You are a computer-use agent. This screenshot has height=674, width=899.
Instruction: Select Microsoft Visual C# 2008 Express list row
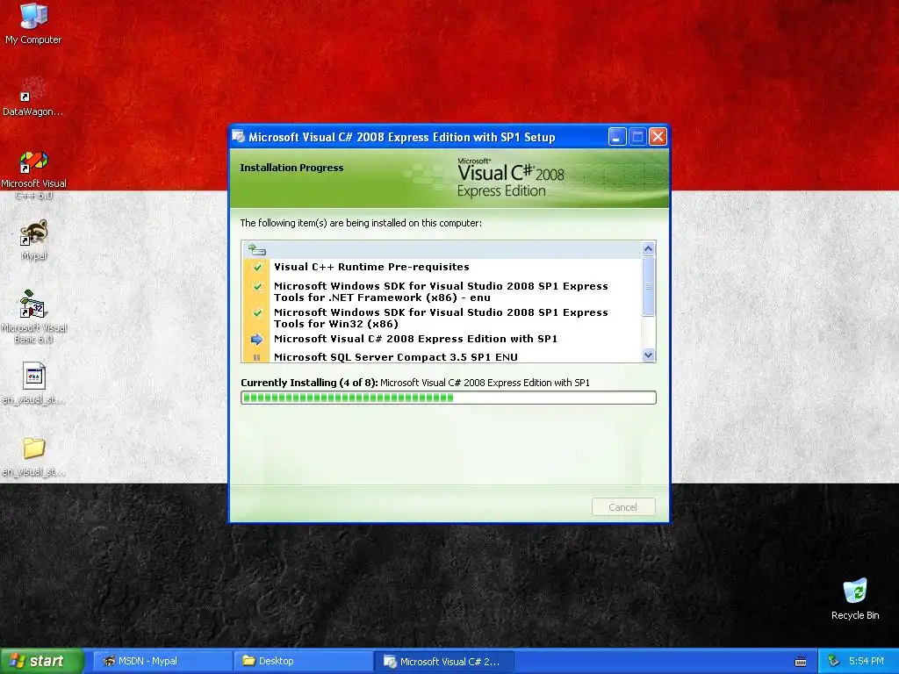point(442,340)
